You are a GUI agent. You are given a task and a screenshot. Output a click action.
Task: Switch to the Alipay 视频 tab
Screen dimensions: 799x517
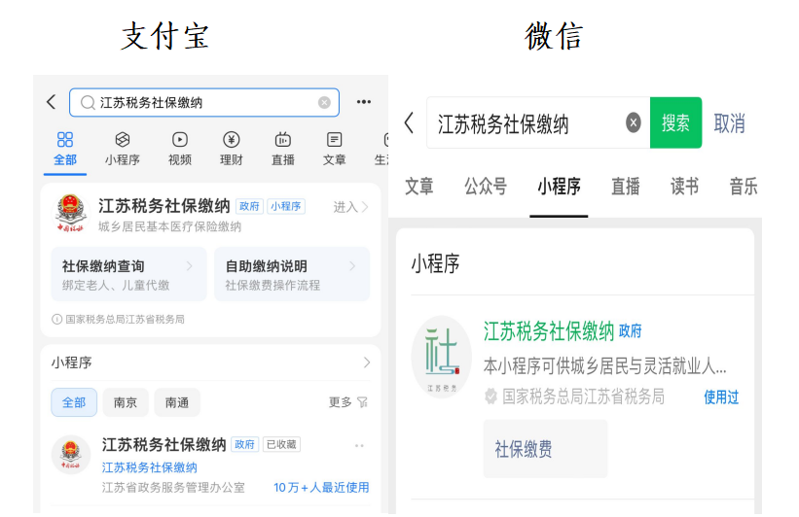click(180, 149)
